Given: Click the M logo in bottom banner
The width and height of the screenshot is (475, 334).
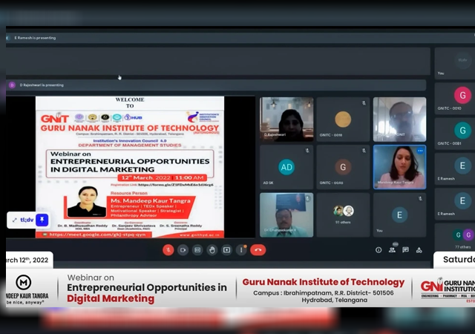Looking at the screenshot, I should (23, 283).
